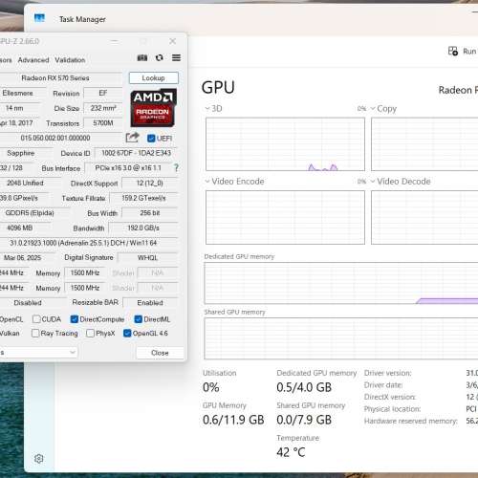The image size is (478, 478).
Task: Click the Task Manager window title
Action: (82, 19)
